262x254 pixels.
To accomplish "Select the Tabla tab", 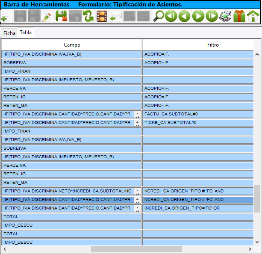I will [x=26, y=32].
